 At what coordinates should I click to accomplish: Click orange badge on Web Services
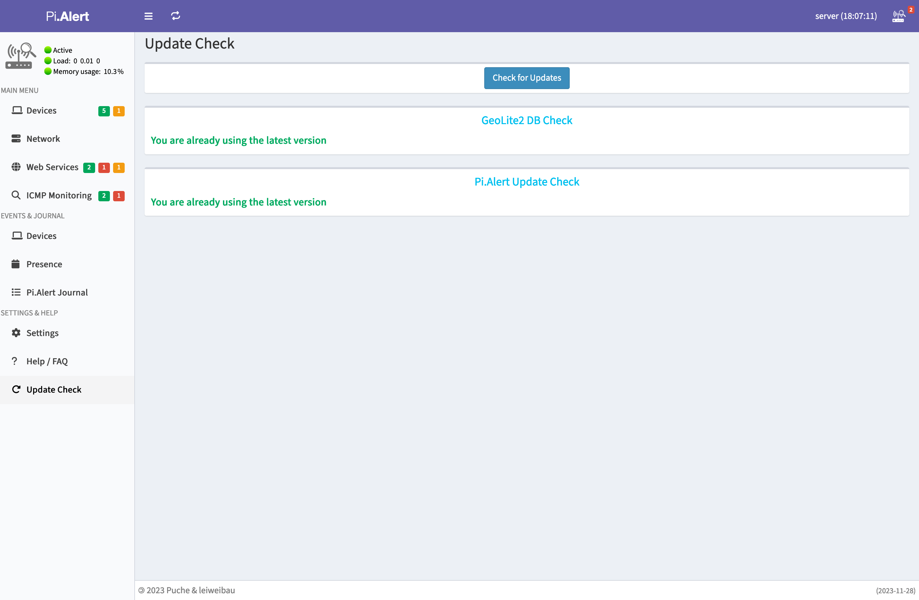(119, 167)
